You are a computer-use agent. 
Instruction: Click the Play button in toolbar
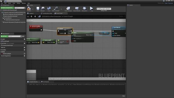pos(92,9)
